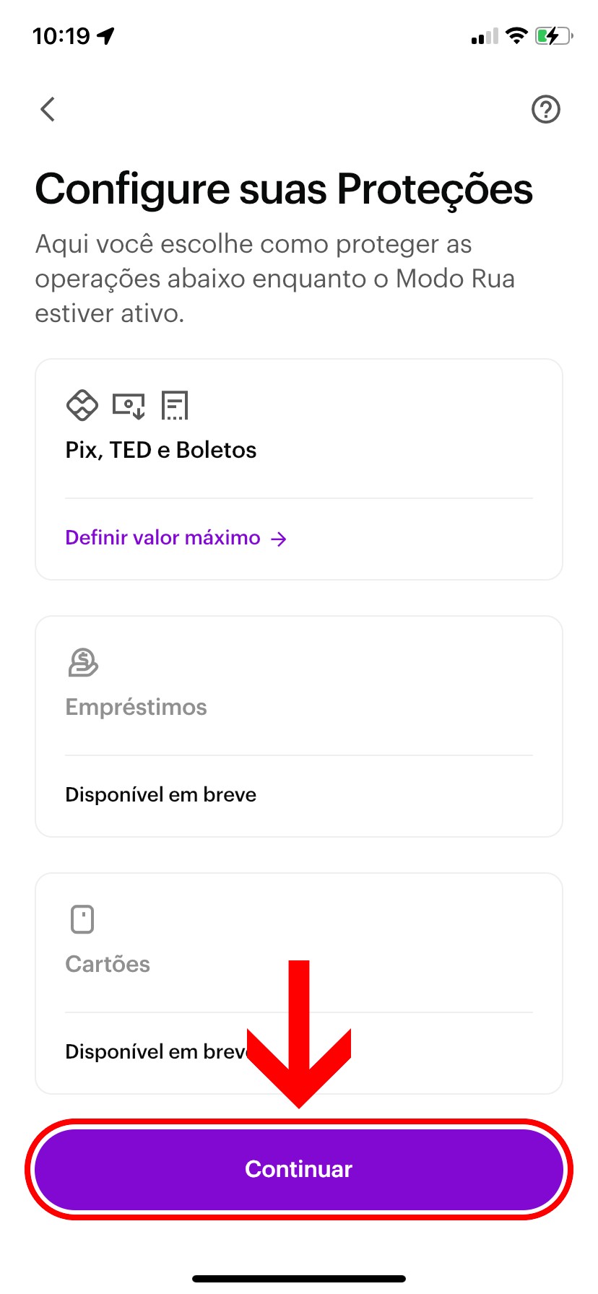Select the Pix, TED e Boletos label

(161, 450)
